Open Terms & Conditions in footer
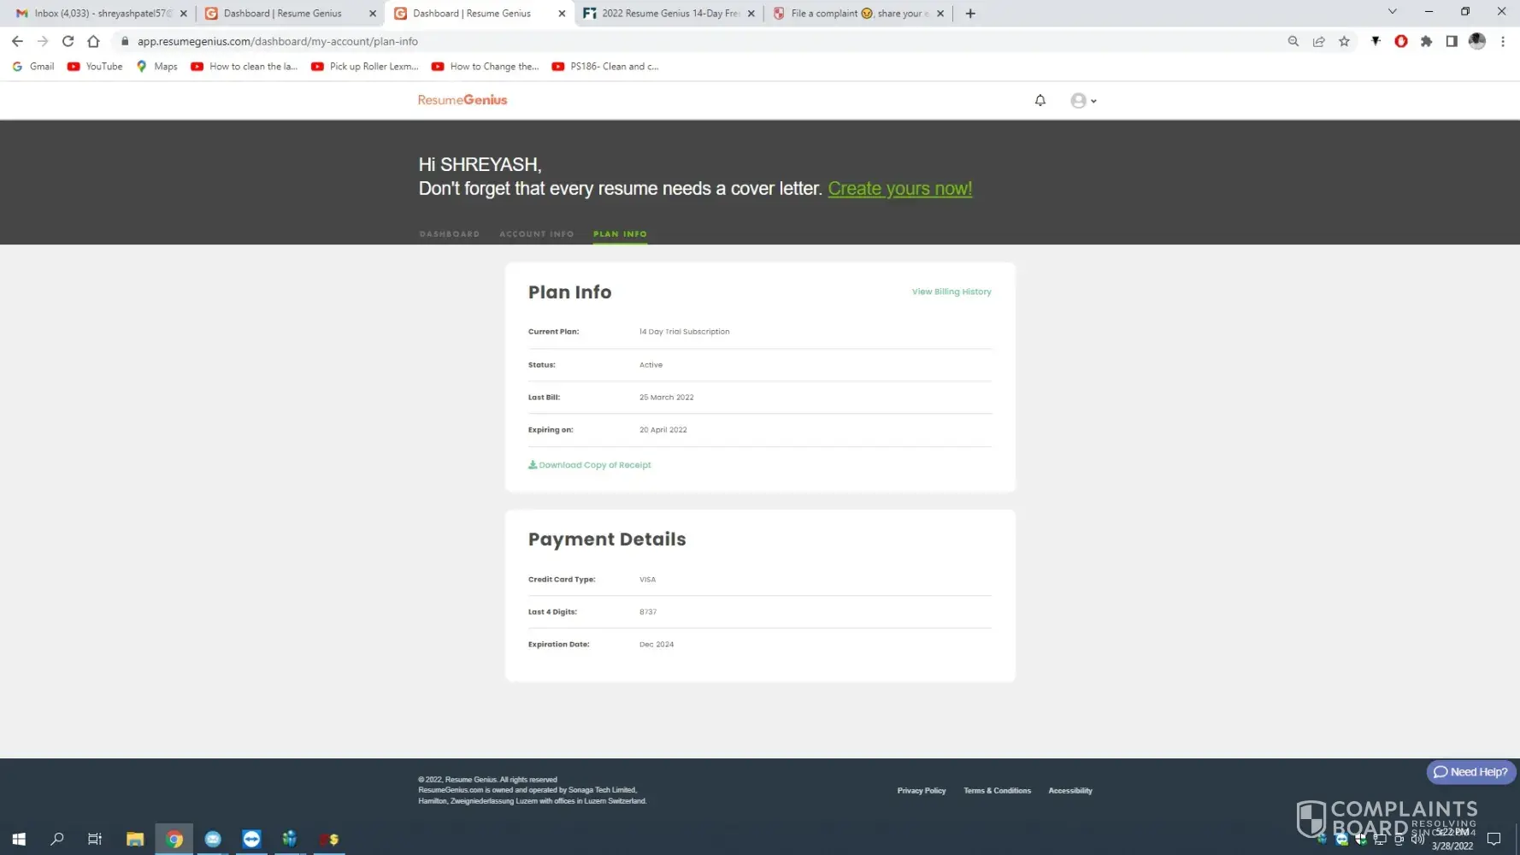Image resolution: width=1520 pixels, height=855 pixels. [x=997, y=791]
